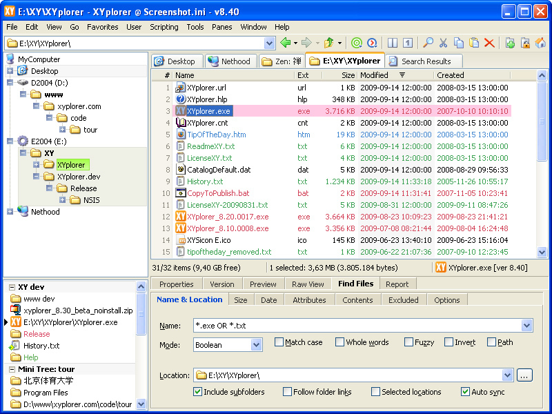Image resolution: width=552 pixels, height=414 pixels.
Task: Check the Selected locations box
Action: (375, 391)
